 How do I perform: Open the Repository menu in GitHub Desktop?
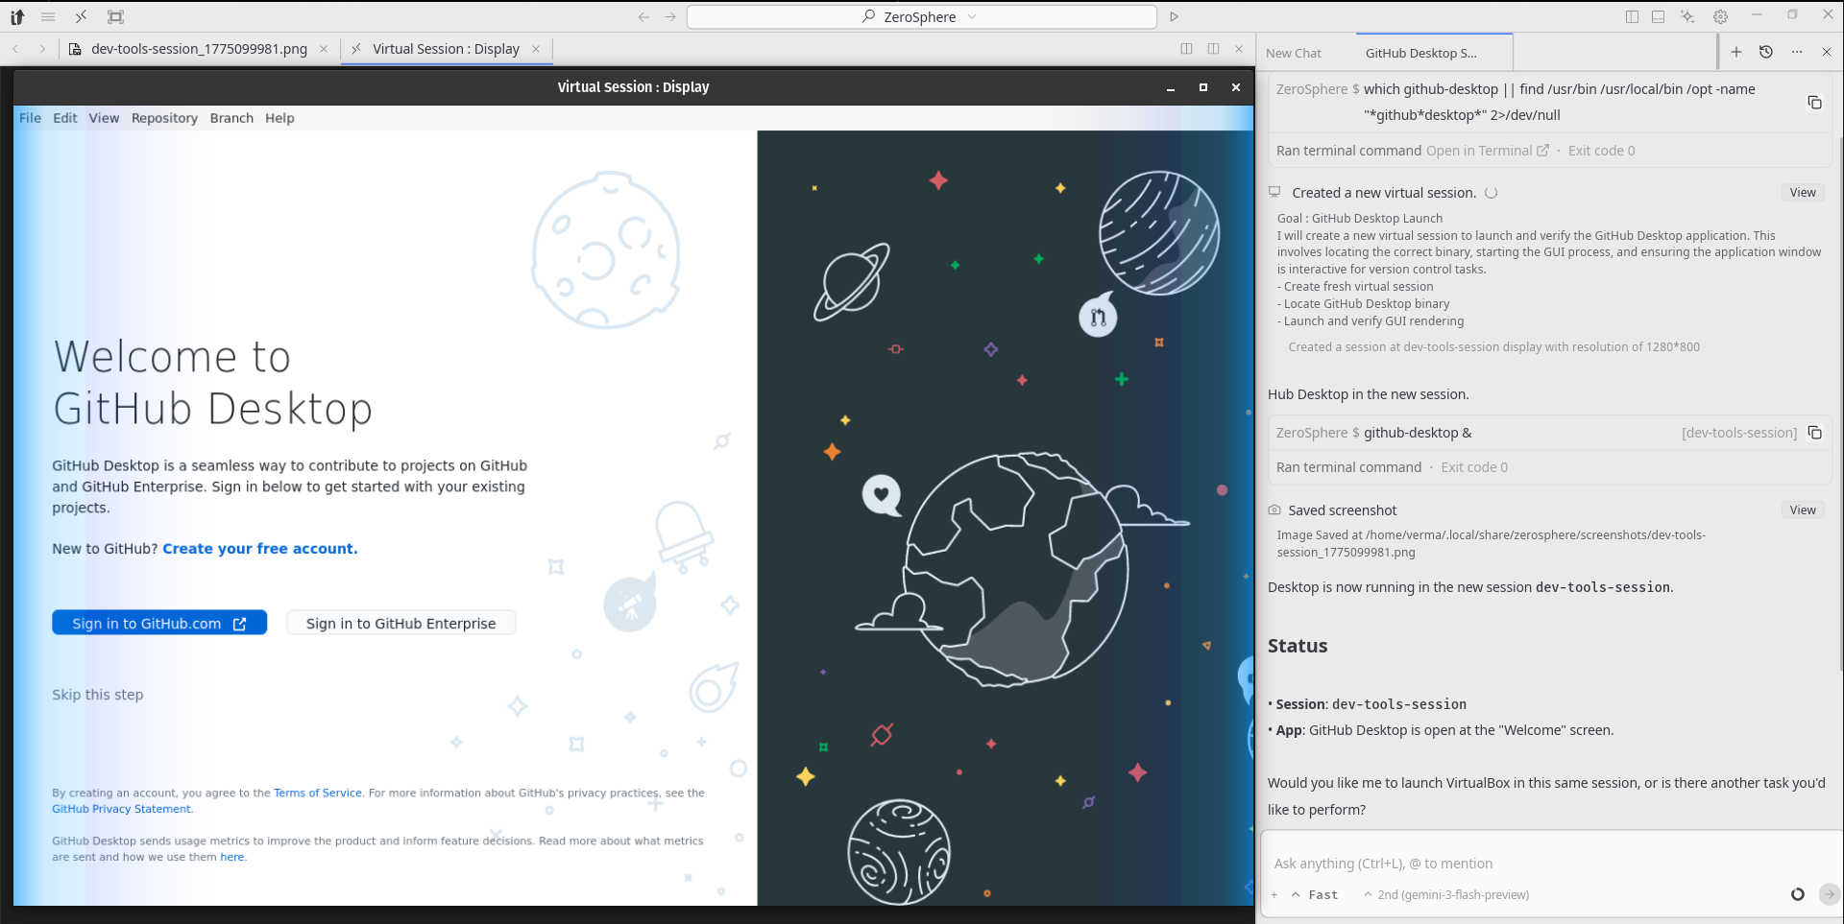click(164, 118)
